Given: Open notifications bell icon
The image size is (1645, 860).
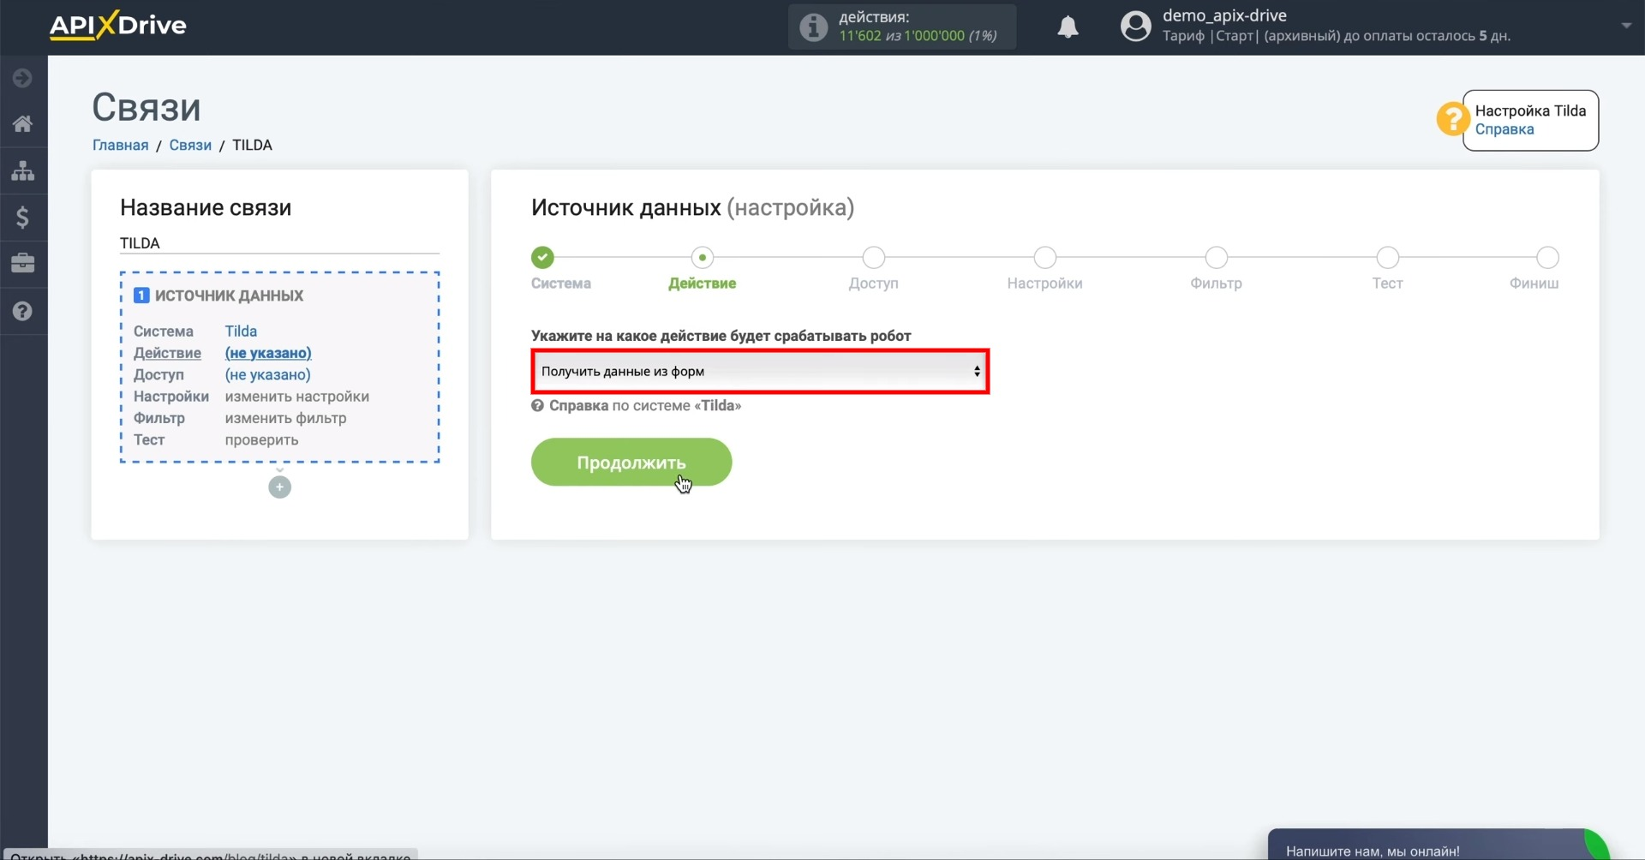Looking at the screenshot, I should pos(1068,27).
